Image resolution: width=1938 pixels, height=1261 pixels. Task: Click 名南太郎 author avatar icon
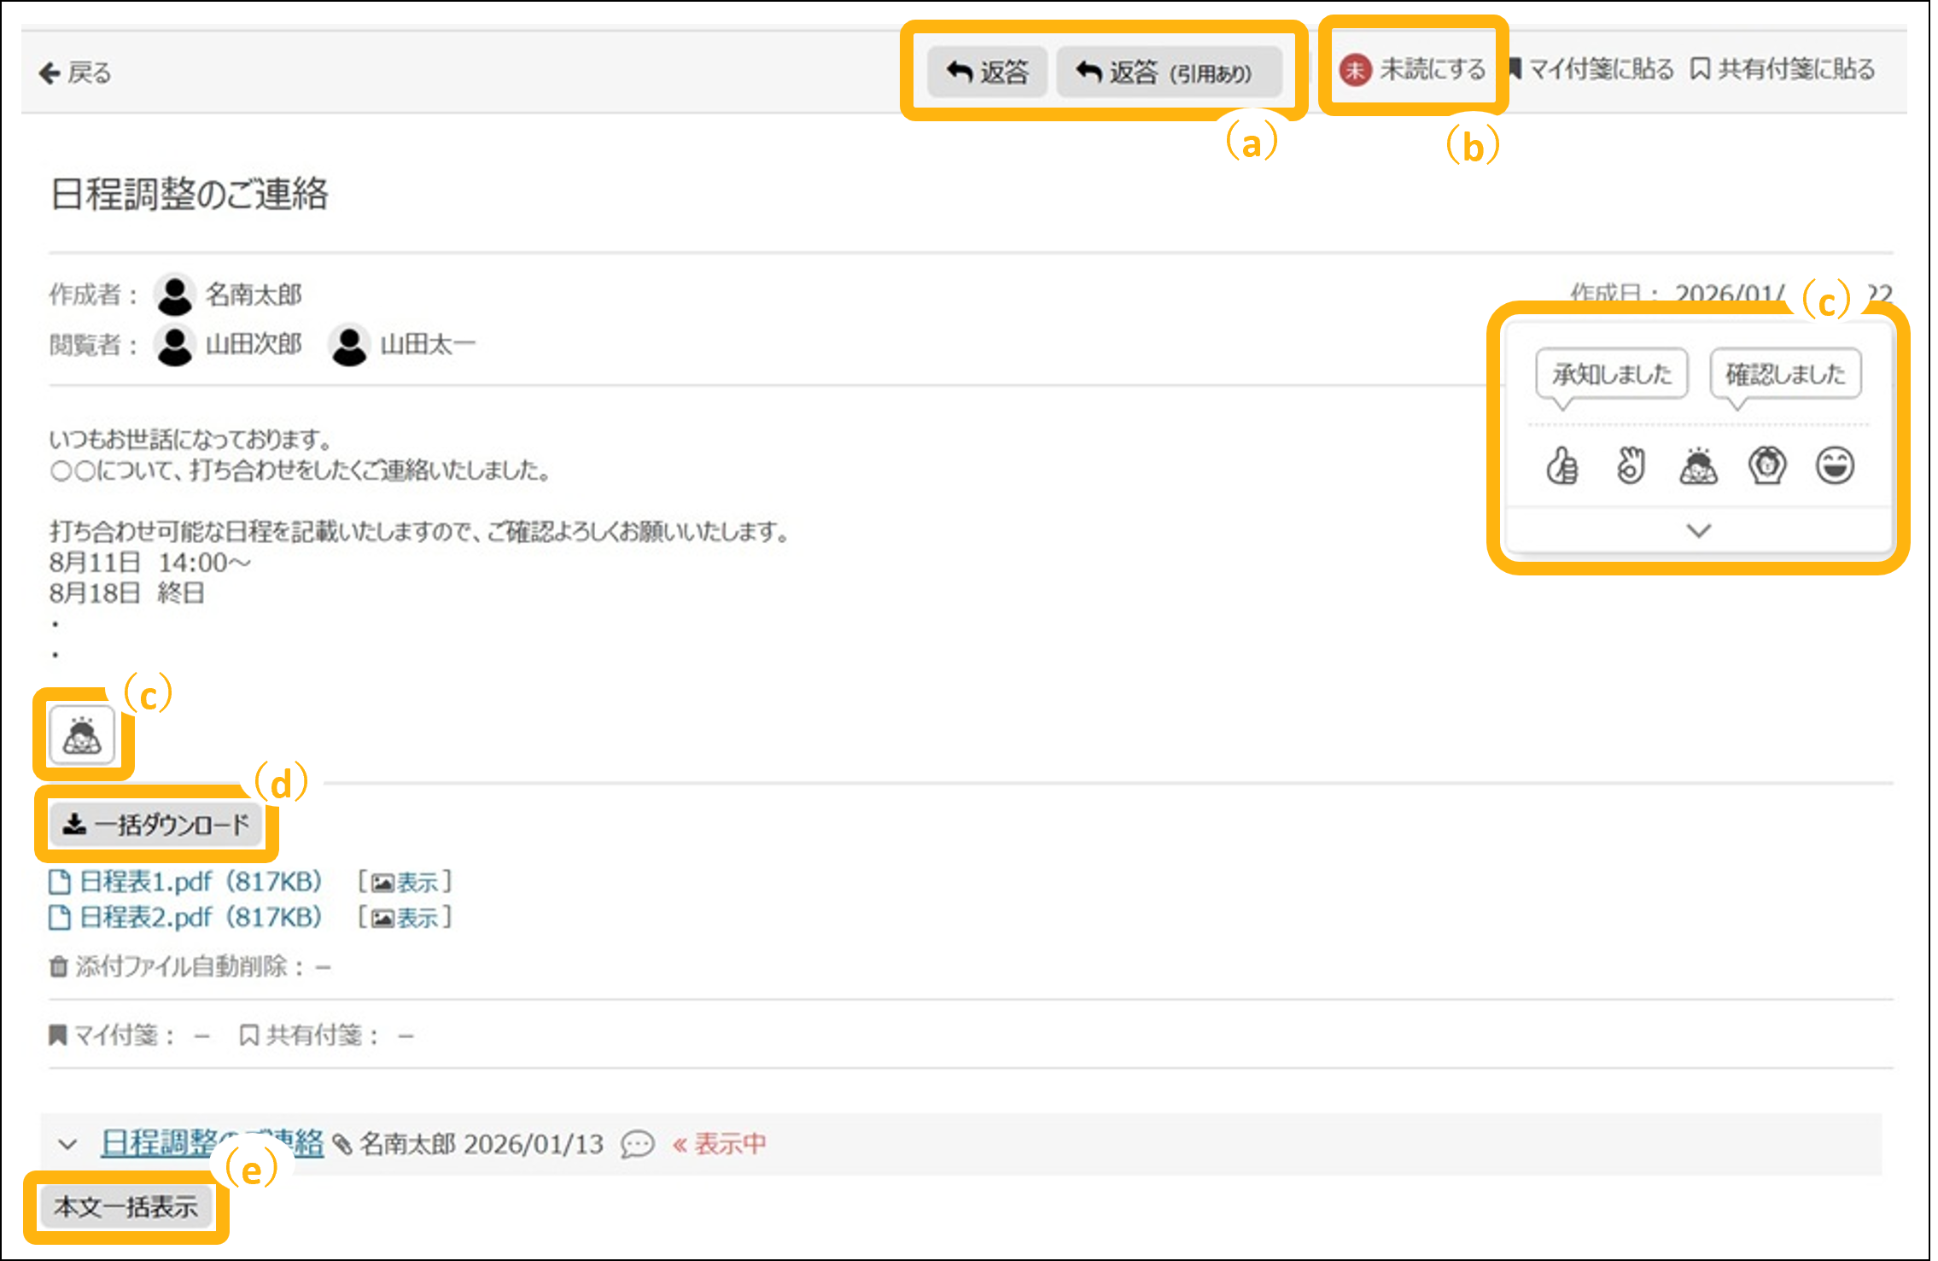click(175, 295)
